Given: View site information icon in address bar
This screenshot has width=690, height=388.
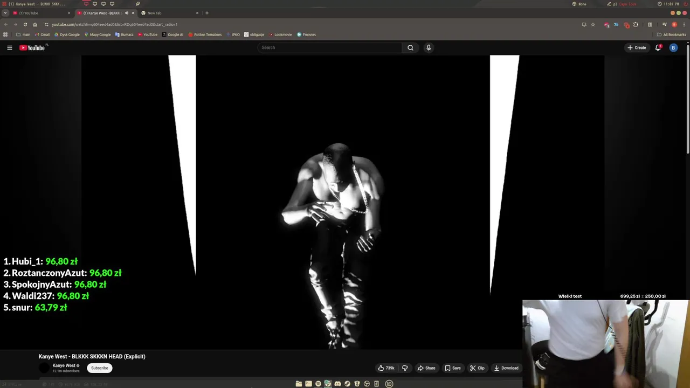Looking at the screenshot, I should coord(46,24).
